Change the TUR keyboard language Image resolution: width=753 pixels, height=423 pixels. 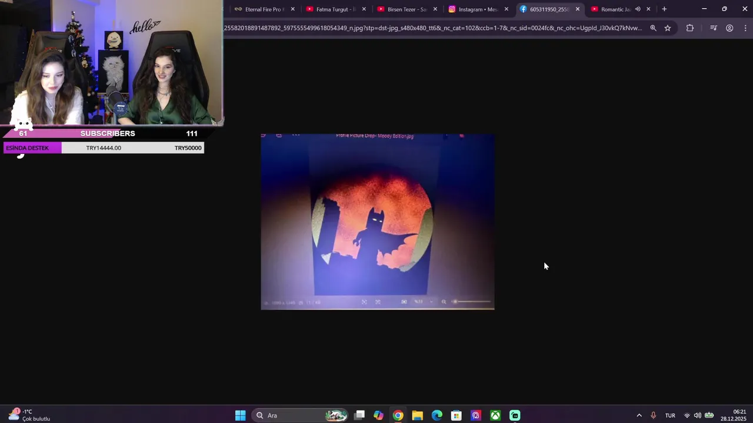[670, 415]
